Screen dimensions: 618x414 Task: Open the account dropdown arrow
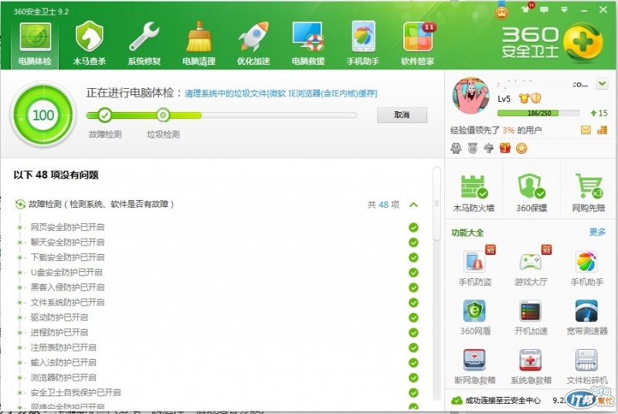(603, 83)
